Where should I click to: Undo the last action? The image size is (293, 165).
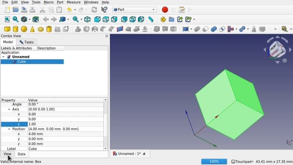pyautogui.click(x=69, y=10)
